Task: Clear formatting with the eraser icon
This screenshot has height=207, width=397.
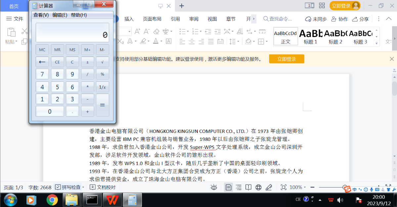Action: (x=156, y=31)
